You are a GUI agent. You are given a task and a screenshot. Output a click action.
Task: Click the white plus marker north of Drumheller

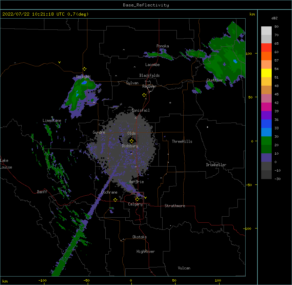pyautogui.click(x=207, y=127)
